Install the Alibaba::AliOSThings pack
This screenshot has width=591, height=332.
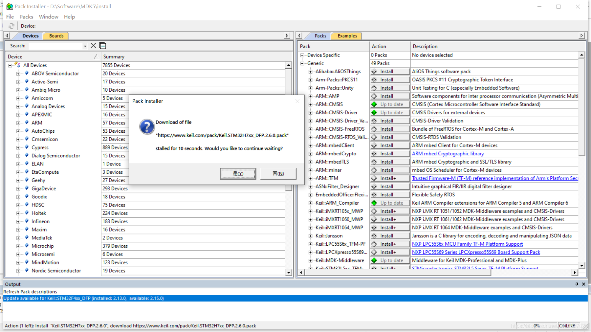(390, 72)
